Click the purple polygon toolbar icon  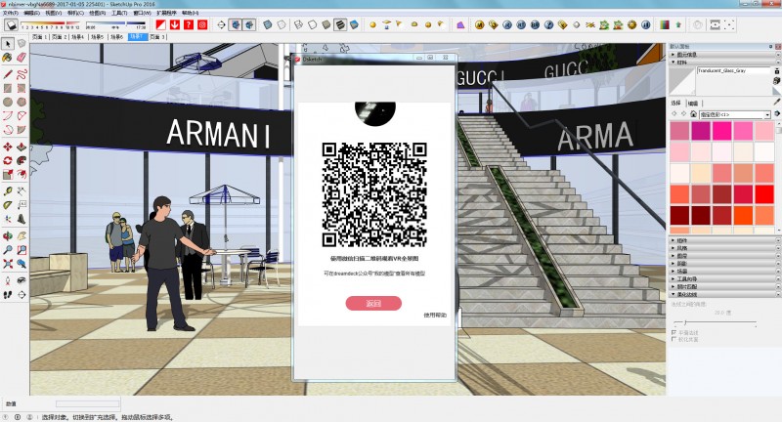[x=460, y=24]
